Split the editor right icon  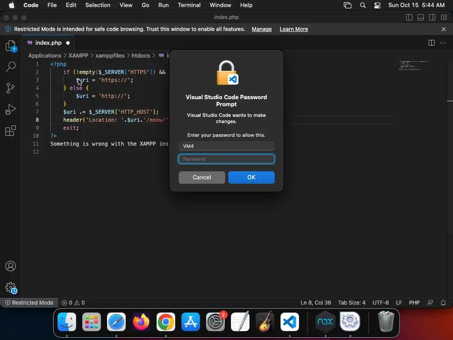click(x=431, y=43)
